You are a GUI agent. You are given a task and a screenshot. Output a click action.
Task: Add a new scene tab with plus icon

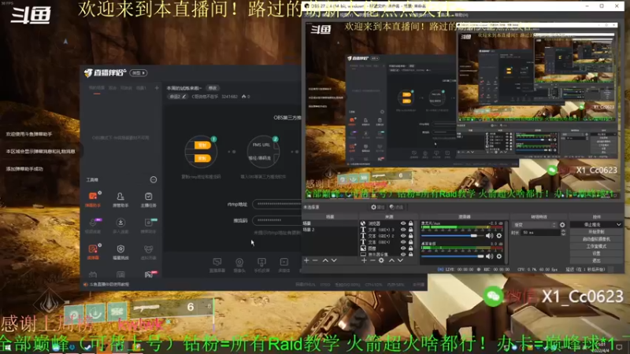(x=157, y=87)
